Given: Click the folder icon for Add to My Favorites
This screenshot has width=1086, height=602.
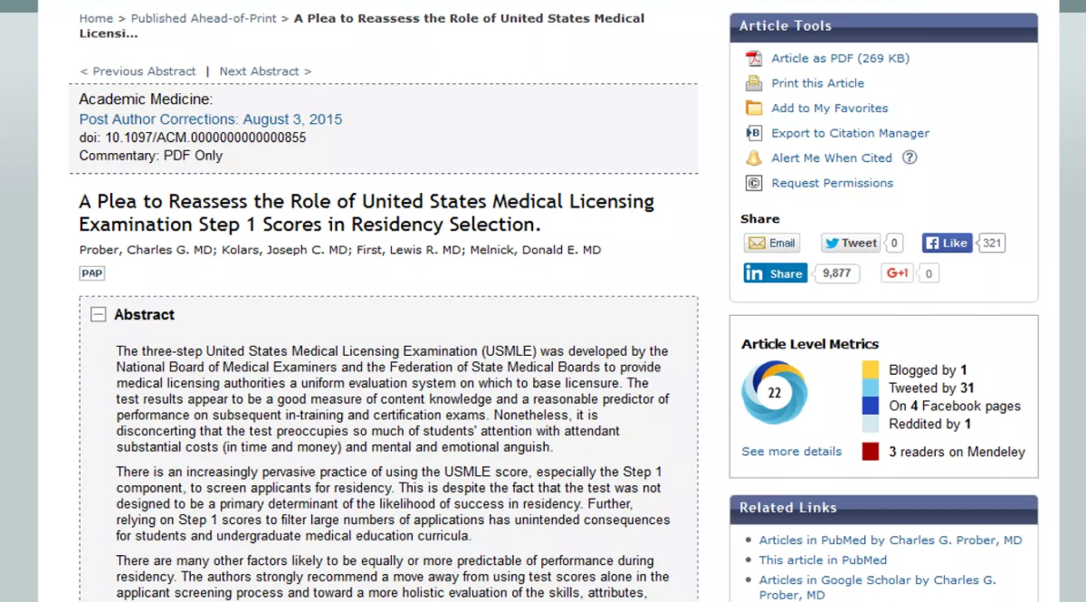Looking at the screenshot, I should [x=754, y=109].
